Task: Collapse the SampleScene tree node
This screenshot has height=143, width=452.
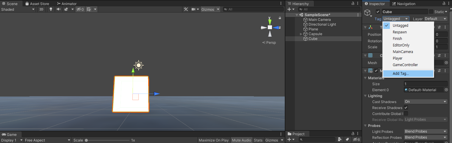Action: point(297,15)
